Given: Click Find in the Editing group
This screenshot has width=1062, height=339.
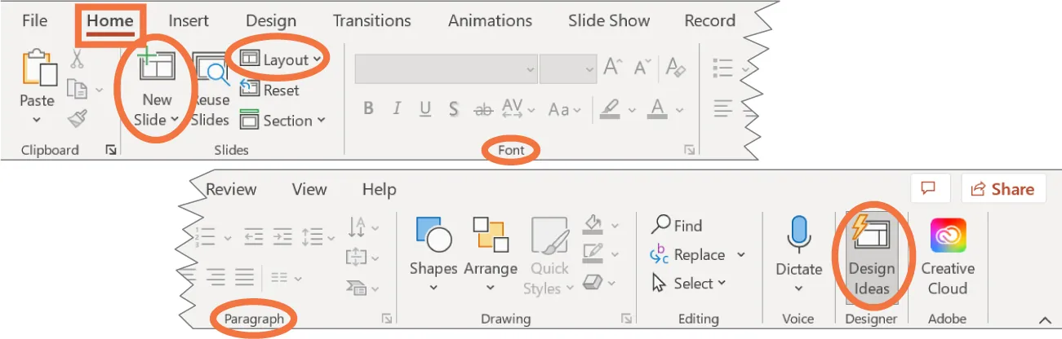Looking at the screenshot, I should [x=677, y=226].
